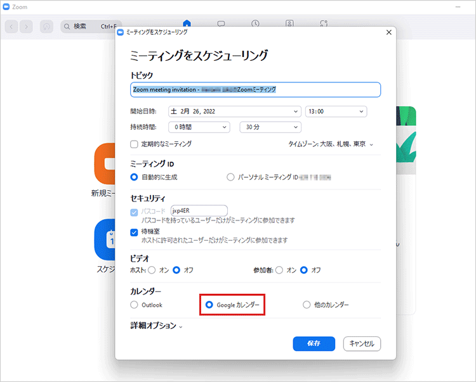Open the Chat tab icon in Zoom
476x382 pixels.
(221, 23)
